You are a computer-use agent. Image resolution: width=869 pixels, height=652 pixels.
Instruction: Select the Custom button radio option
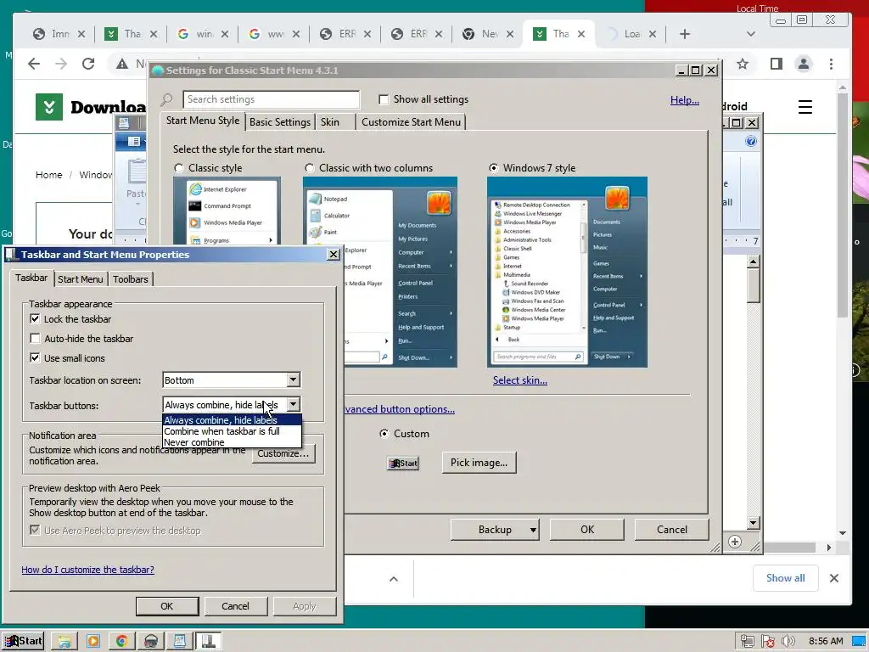pos(384,434)
